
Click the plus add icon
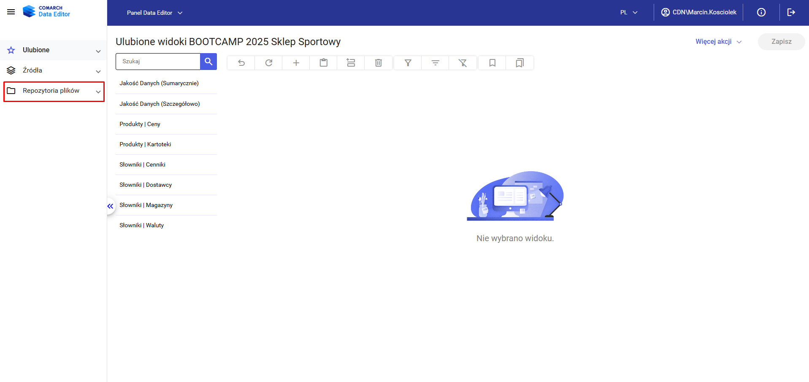coord(296,63)
